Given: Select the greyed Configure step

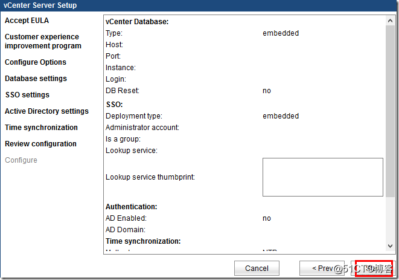Looking at the screenshot, I should pyautogui.click(x=21, y=160).
